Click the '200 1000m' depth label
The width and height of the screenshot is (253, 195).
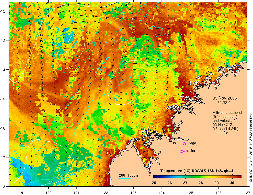(129, 175)
